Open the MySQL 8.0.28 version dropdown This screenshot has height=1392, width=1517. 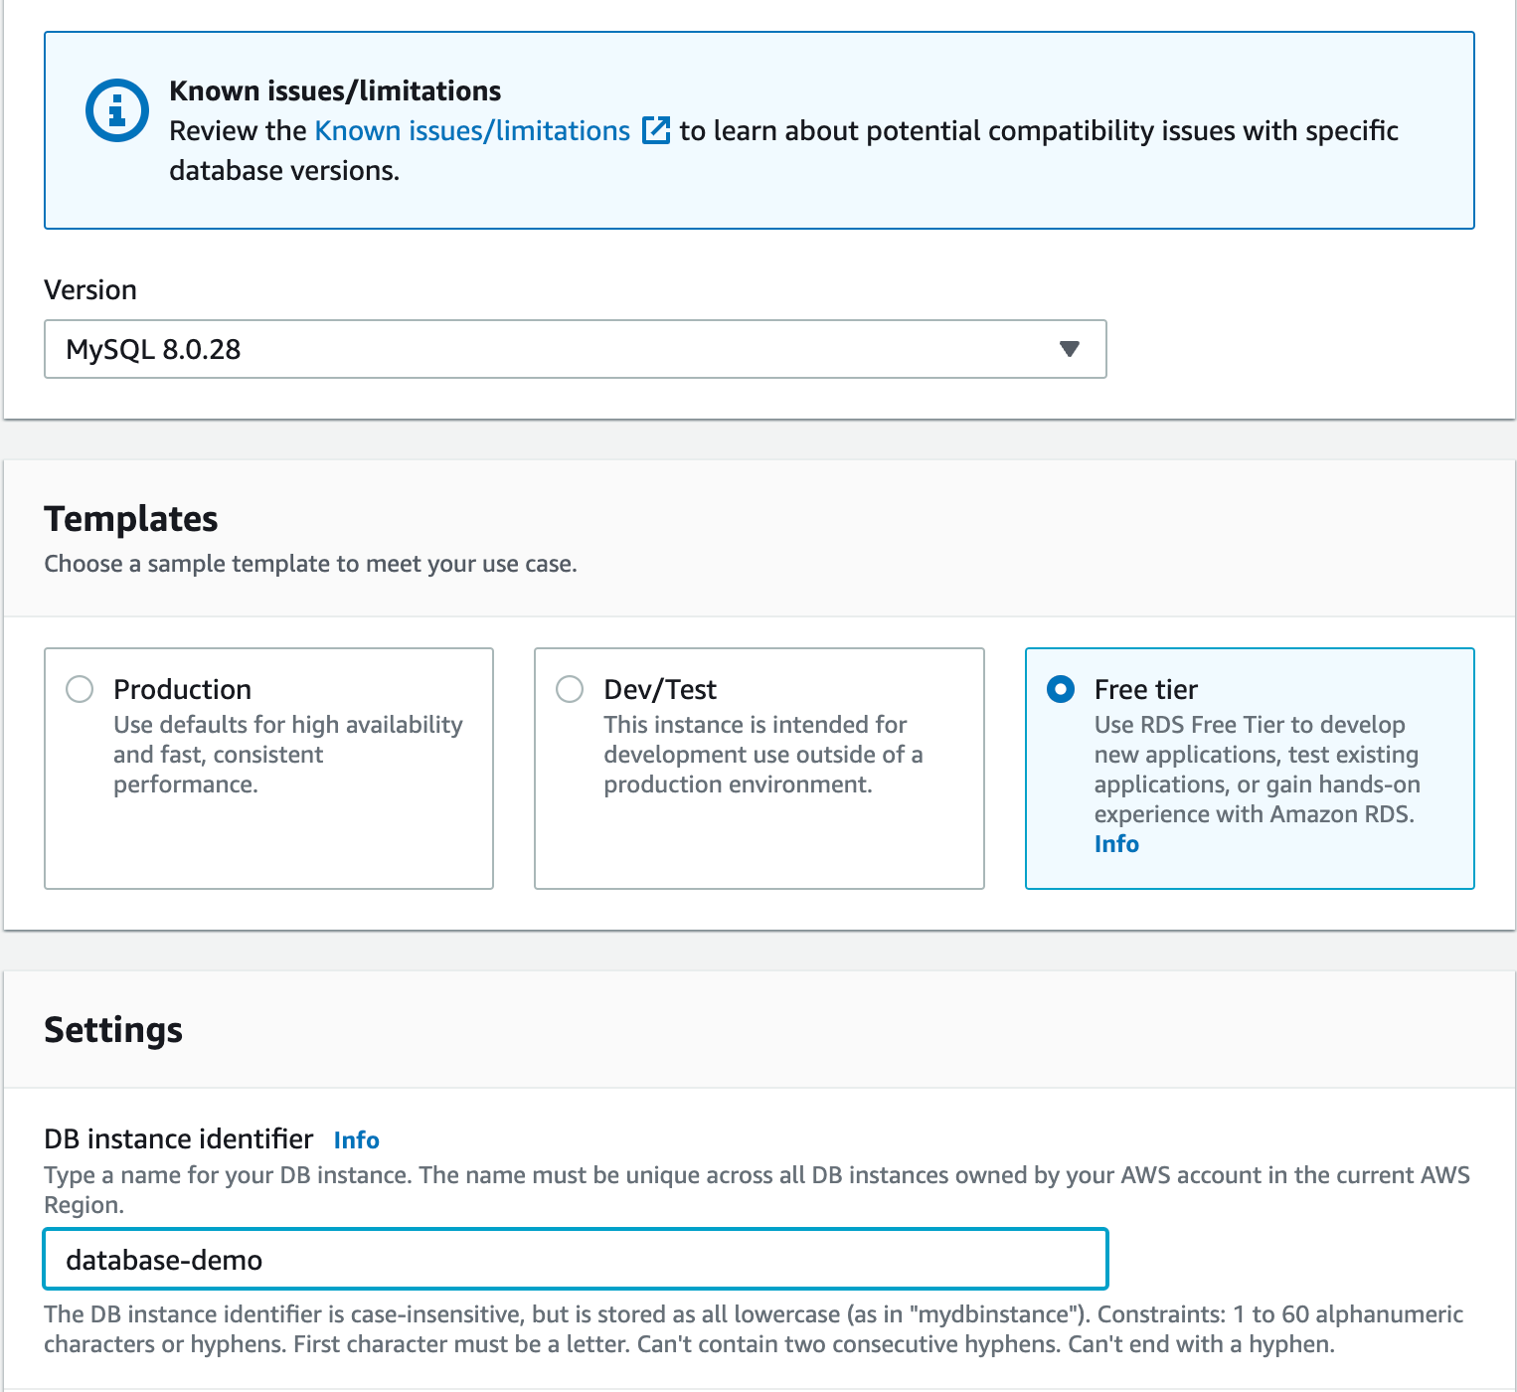(575, 349)
